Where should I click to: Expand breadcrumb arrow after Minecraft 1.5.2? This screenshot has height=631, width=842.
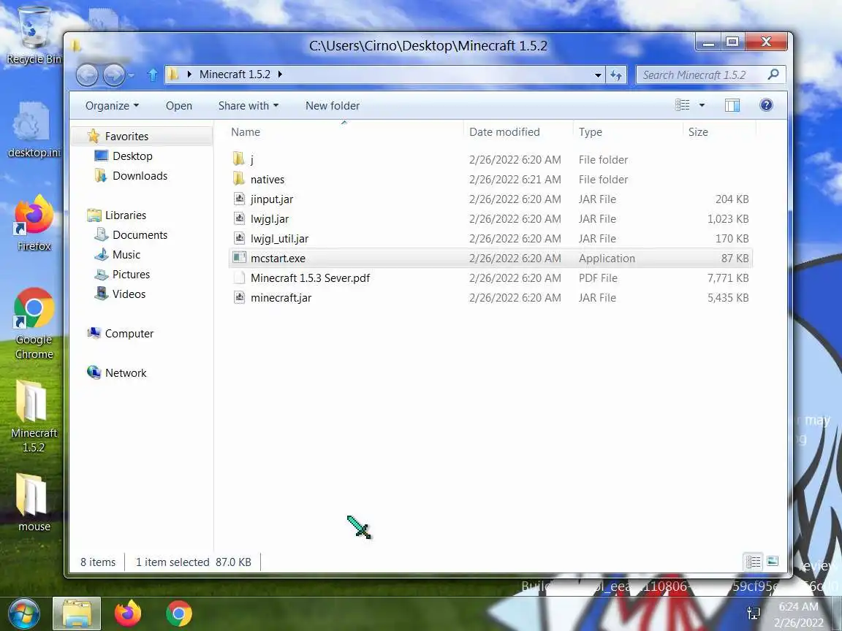tap(280, 74)
